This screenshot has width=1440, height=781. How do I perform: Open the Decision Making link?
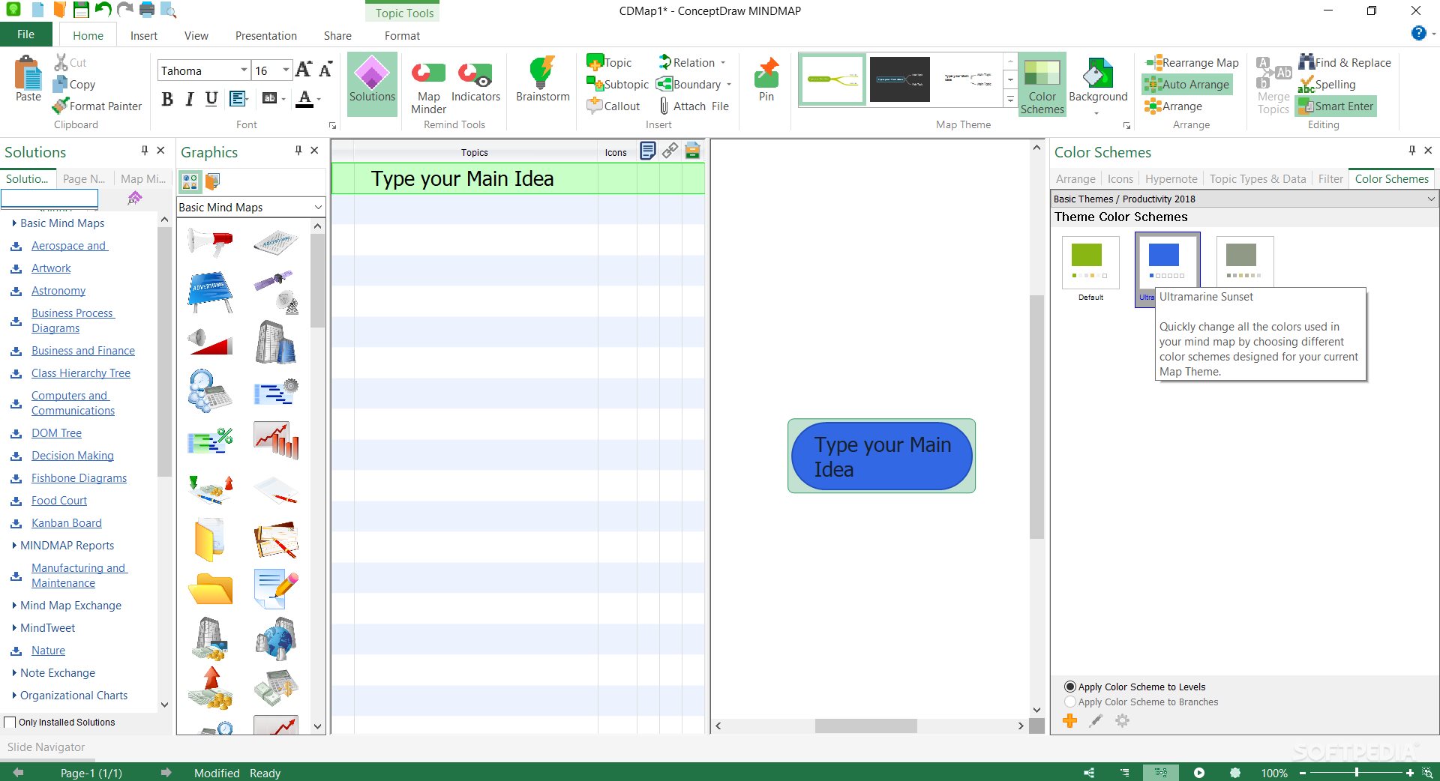[73, 456]
